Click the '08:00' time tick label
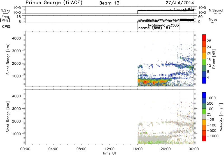This screenshot has width=224, height=155. point(81,149)
